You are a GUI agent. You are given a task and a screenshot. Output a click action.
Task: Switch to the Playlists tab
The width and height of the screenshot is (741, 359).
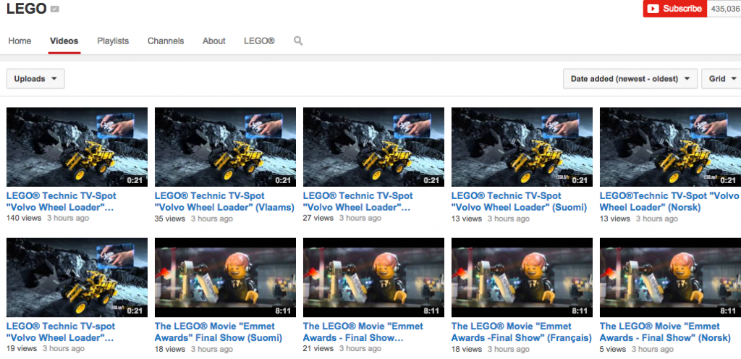pos(113,41)
